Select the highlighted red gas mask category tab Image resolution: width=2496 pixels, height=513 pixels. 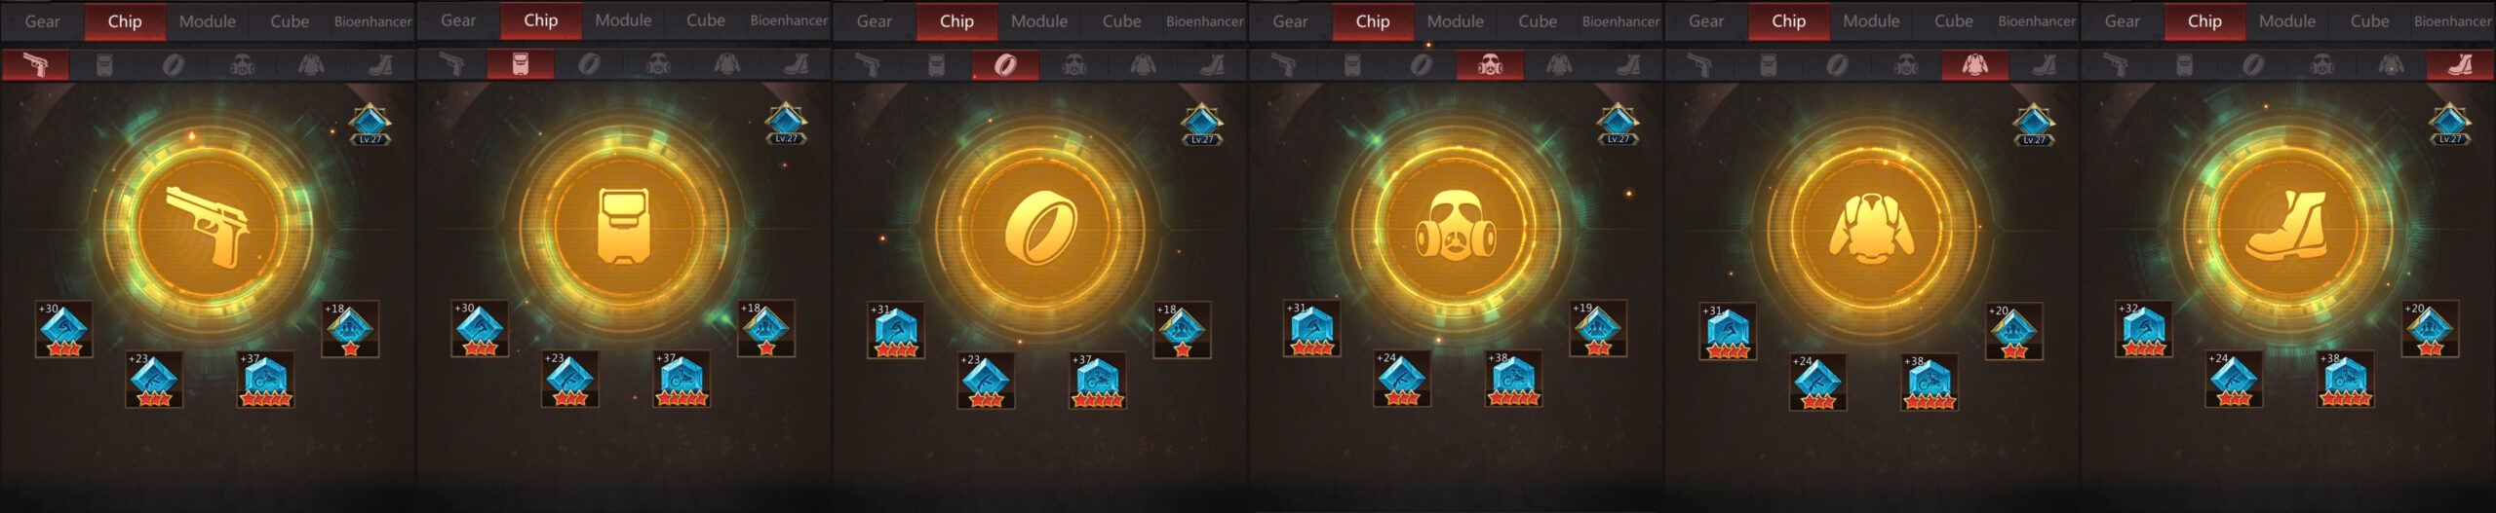pos(1491,65)
